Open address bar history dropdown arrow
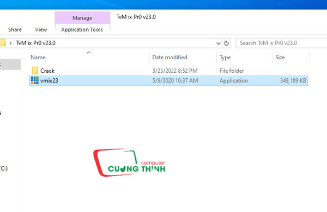 [x=219, y=43]
